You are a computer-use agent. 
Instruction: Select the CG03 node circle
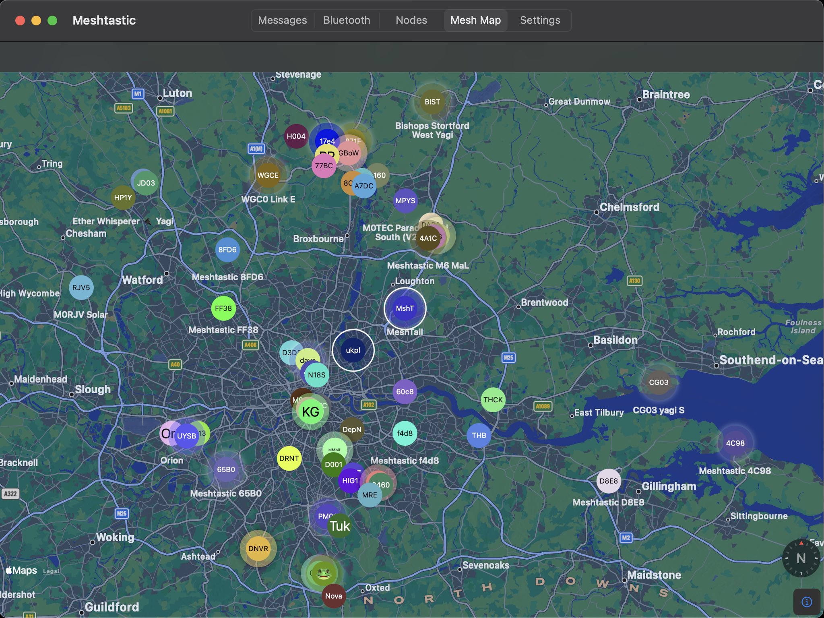coord(659,382)
